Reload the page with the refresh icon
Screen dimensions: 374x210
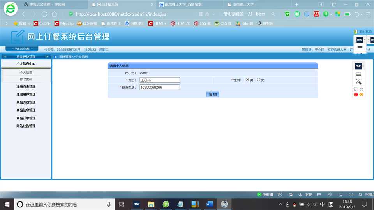[44, 14]
